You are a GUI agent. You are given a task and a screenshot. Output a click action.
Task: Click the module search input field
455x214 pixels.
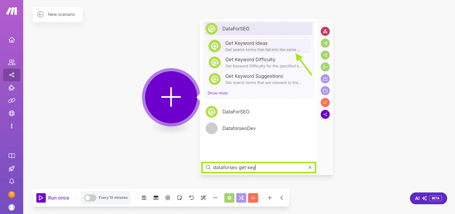click(256, 168)
